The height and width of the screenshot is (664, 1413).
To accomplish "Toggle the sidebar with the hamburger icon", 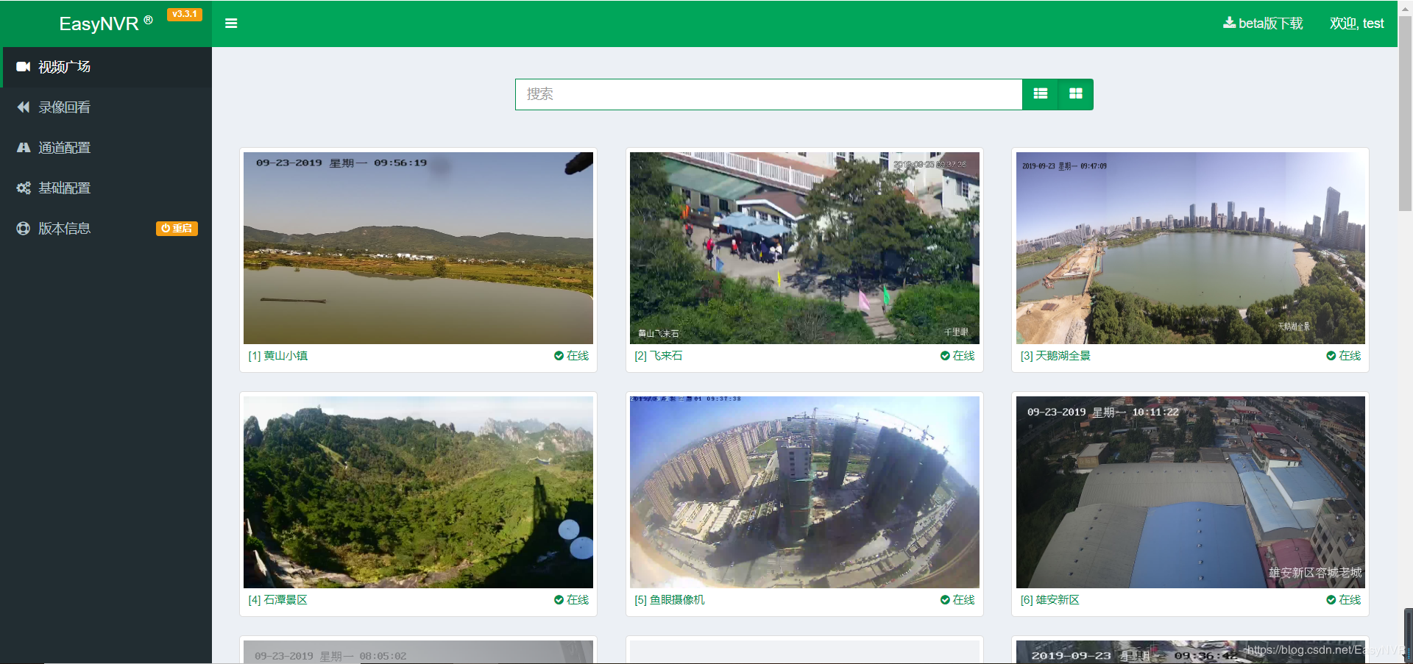I will click(231, 24).
